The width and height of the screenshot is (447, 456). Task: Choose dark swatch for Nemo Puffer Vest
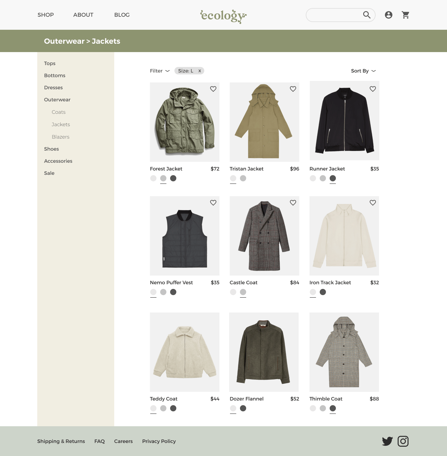[173, 292]
